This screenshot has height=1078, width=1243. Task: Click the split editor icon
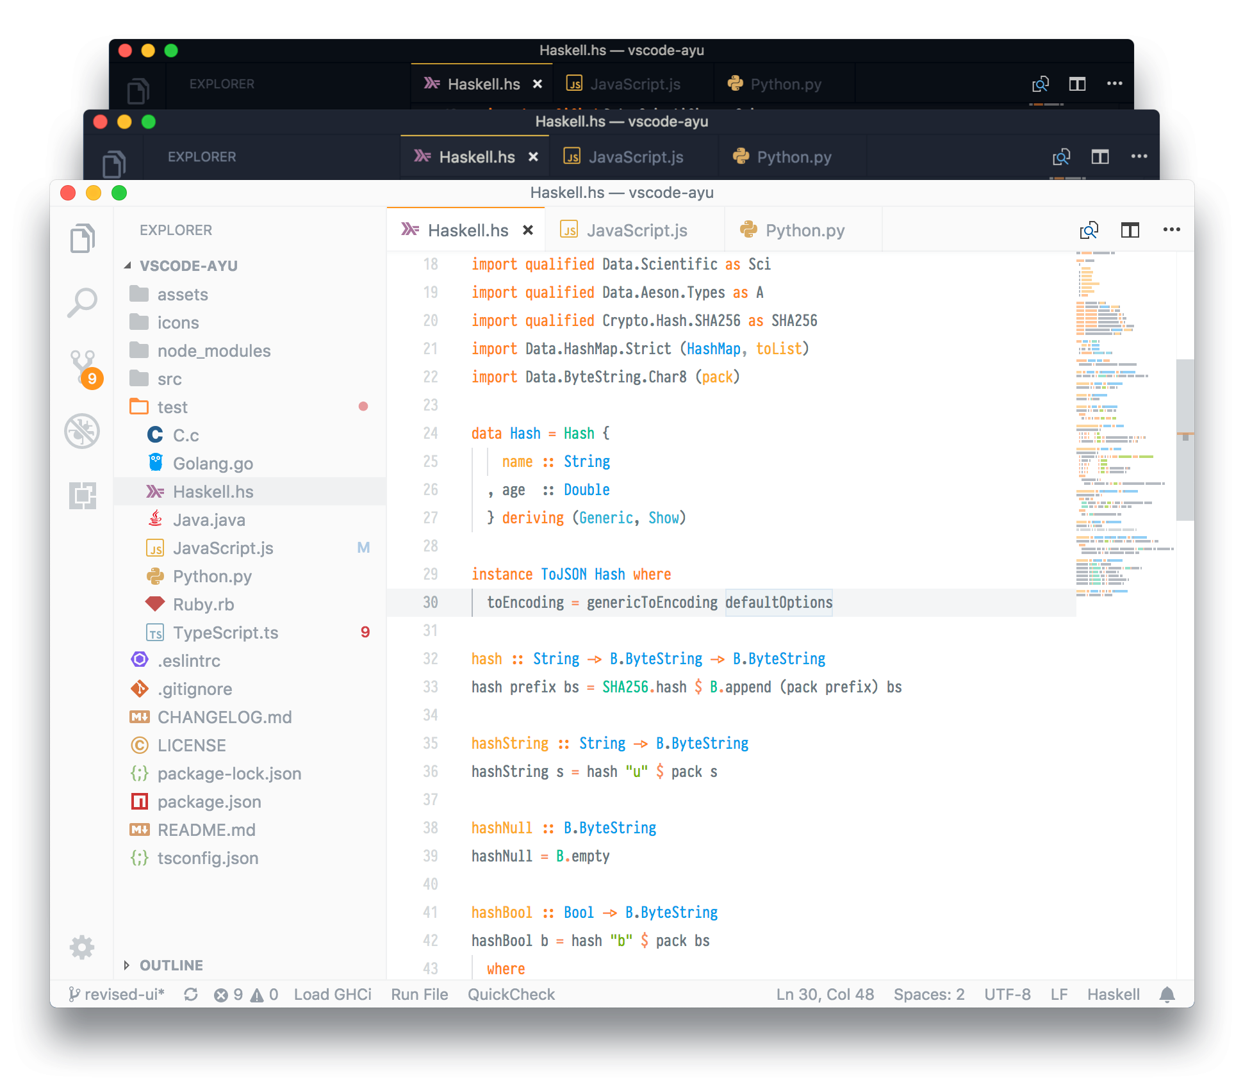1130,229
